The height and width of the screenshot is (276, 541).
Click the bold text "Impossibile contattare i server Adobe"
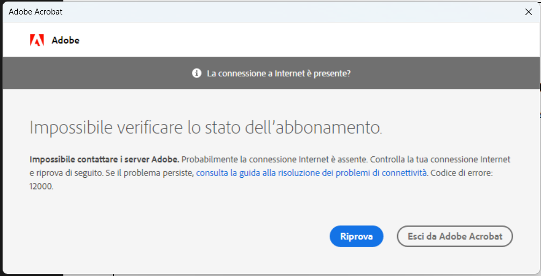pyautogui.click(x=104, y=159)
